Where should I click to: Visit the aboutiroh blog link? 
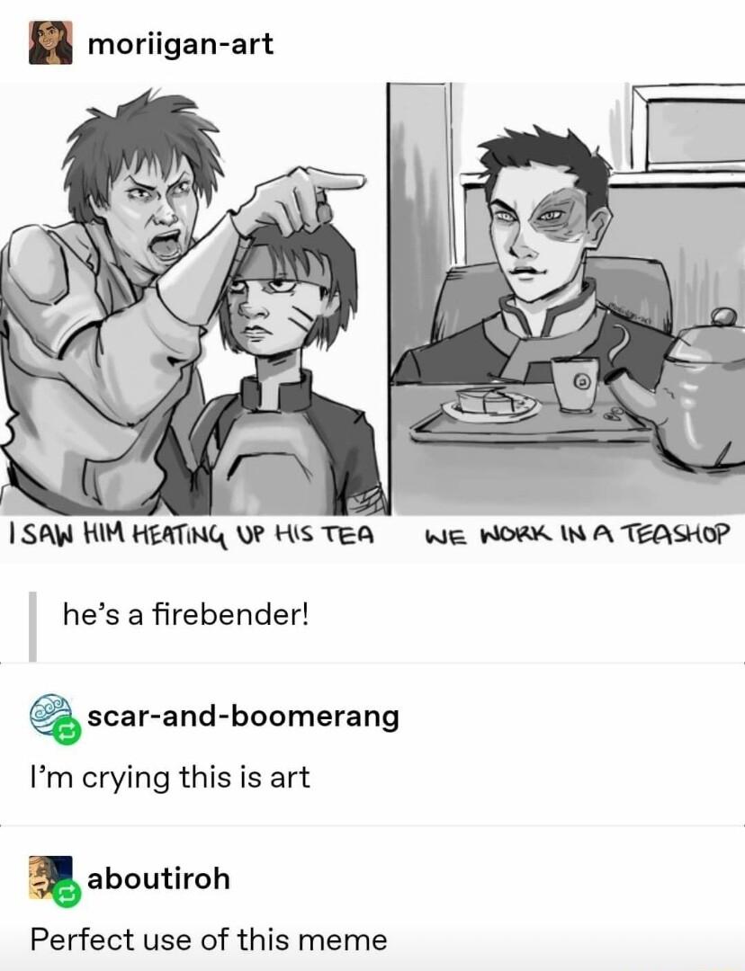(x=158, y=878)
